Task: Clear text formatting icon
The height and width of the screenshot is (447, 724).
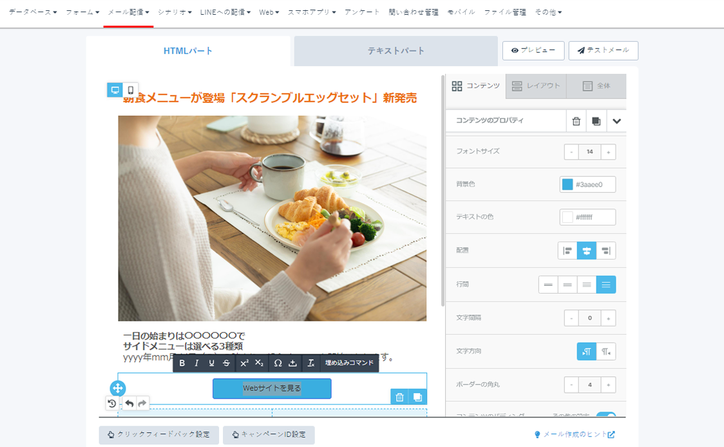Action: (x=311, y=363)
